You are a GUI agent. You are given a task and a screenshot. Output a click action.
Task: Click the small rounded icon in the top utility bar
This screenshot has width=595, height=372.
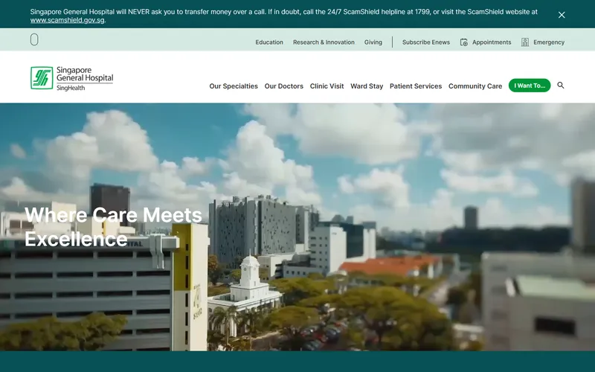click(34, 39)
